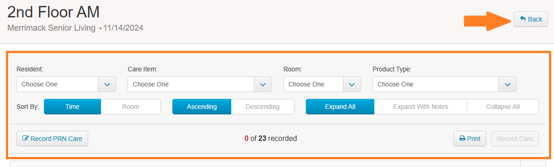The width and height of the screenshot is (554, 167).
Task: Click the edit pencil icon on Record PRN Care
Action: [x=26, y=139]
